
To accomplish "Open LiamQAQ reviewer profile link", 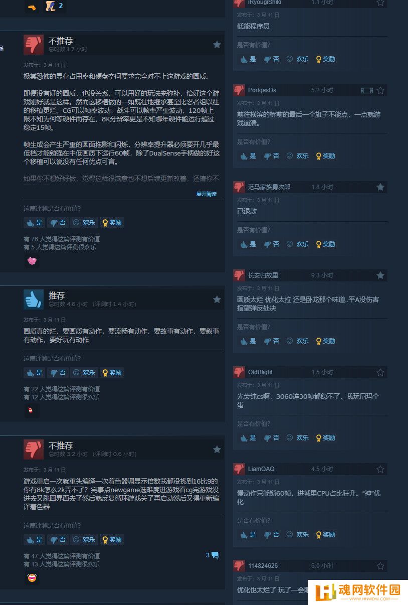I will point(261,469).
